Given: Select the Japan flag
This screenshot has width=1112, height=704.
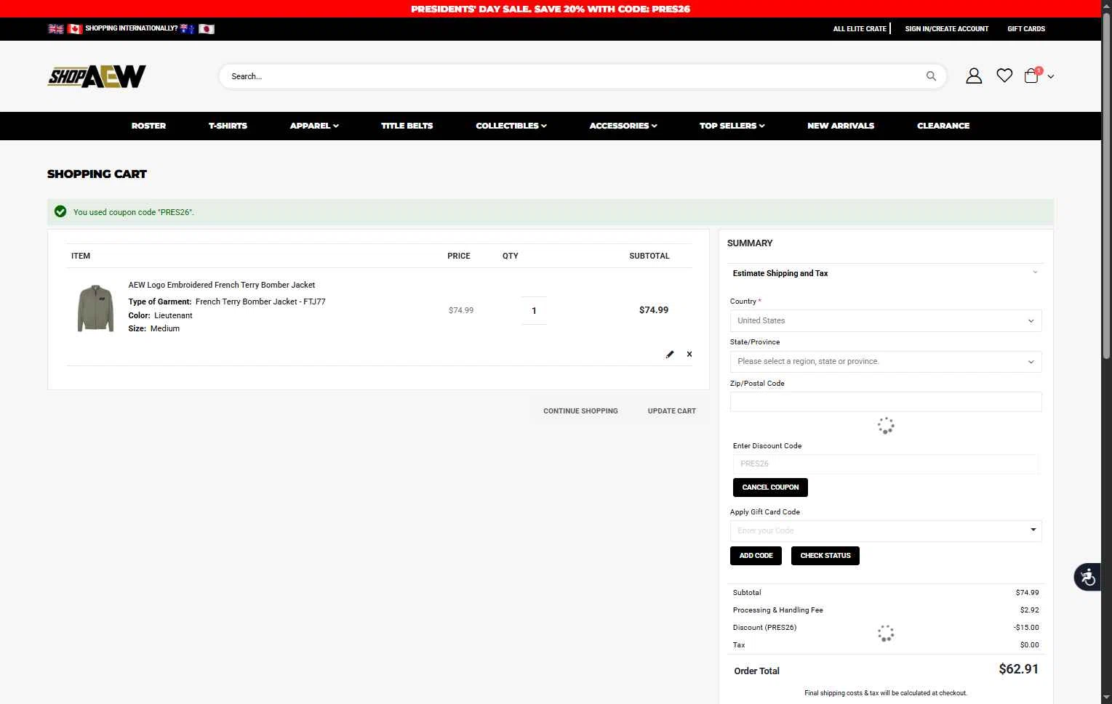Looking at the screenshot, I should [x=207, y=29].
